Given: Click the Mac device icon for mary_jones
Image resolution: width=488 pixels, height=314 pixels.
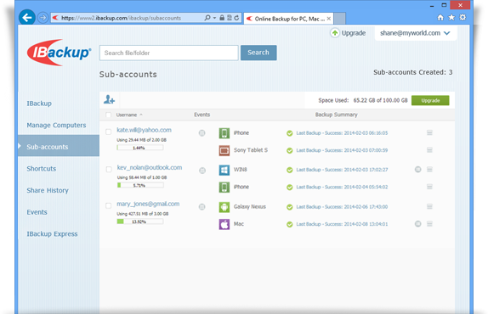Looking at the screenshot, I should click(224, 224).
